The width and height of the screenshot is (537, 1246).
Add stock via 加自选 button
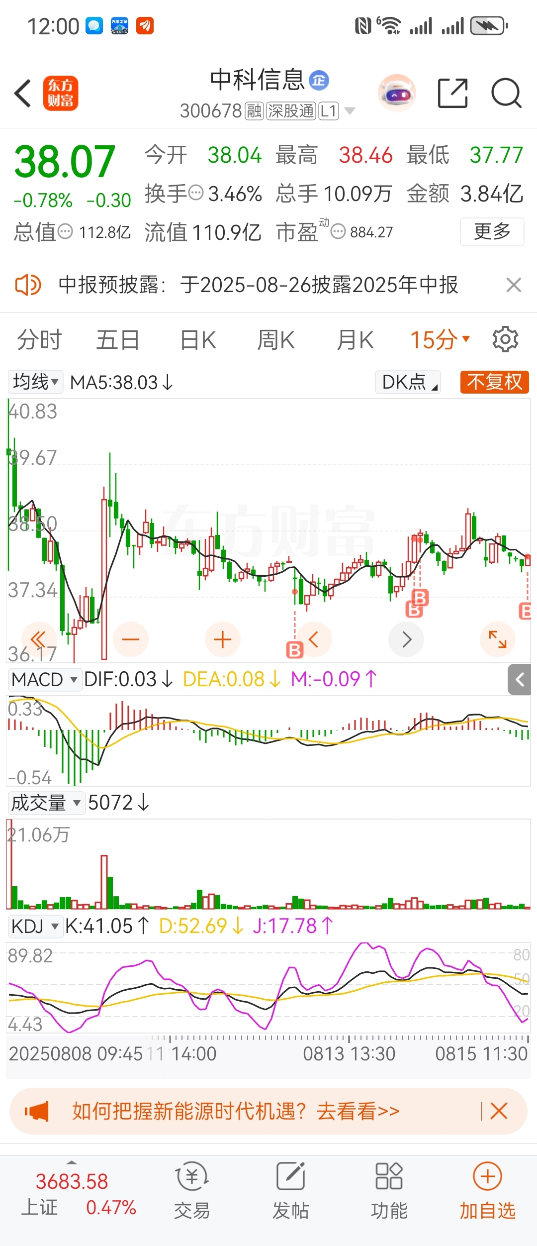click(x=487, y=1191)
